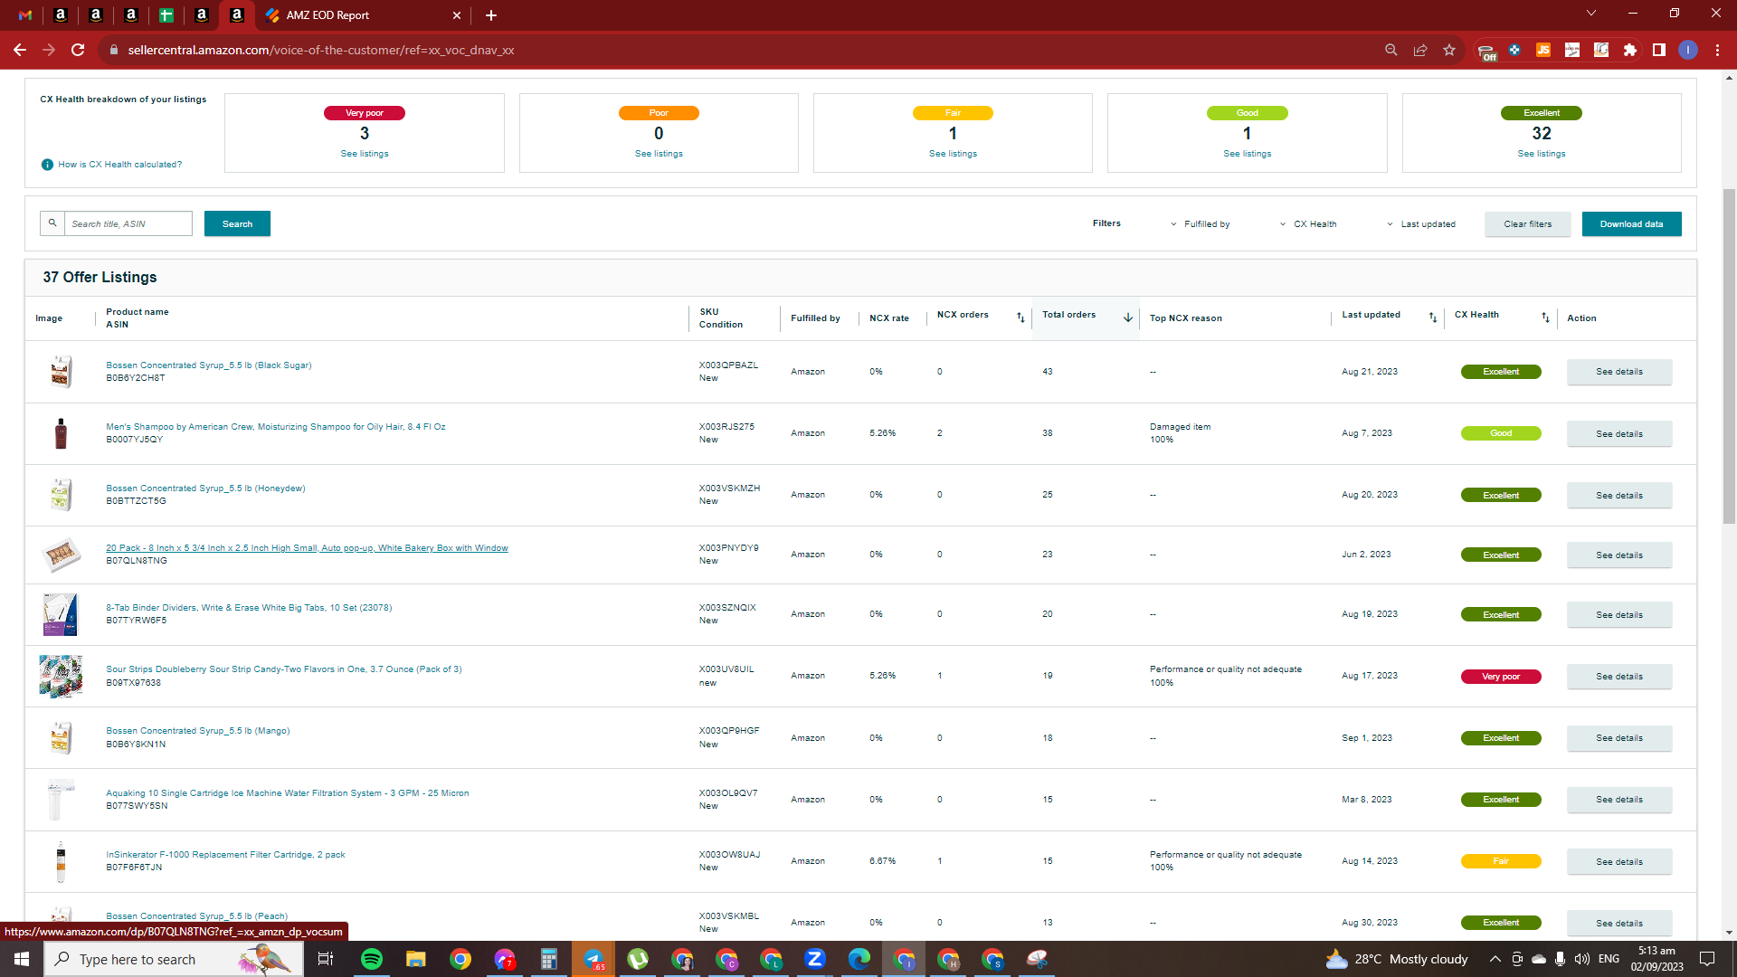
Task: Open Spotify from the taskbar
Action: pos(372,959)
